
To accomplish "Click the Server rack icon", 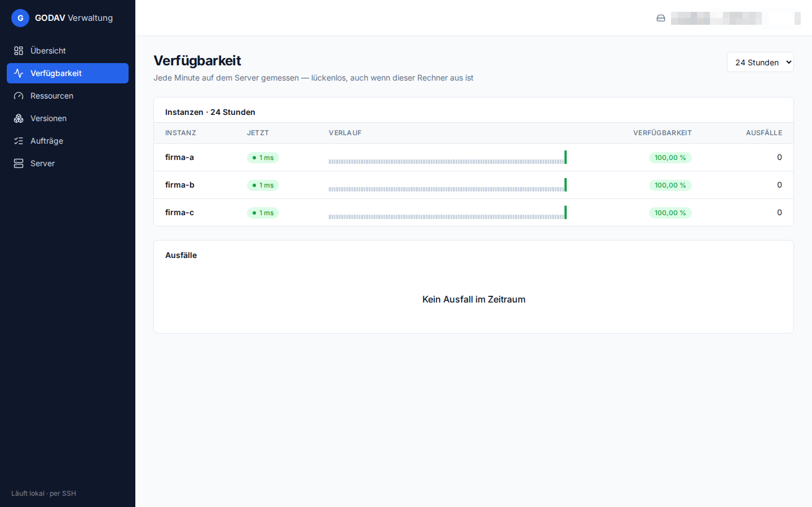I will tap(19, 163).
